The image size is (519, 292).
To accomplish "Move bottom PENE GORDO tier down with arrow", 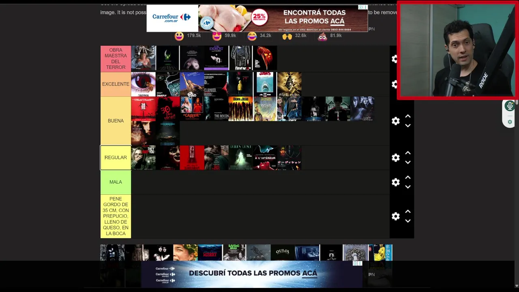I will [x=408, y=221].
